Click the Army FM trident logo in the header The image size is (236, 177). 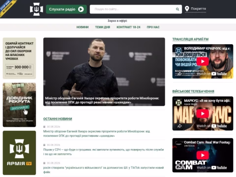pos(36,9)
